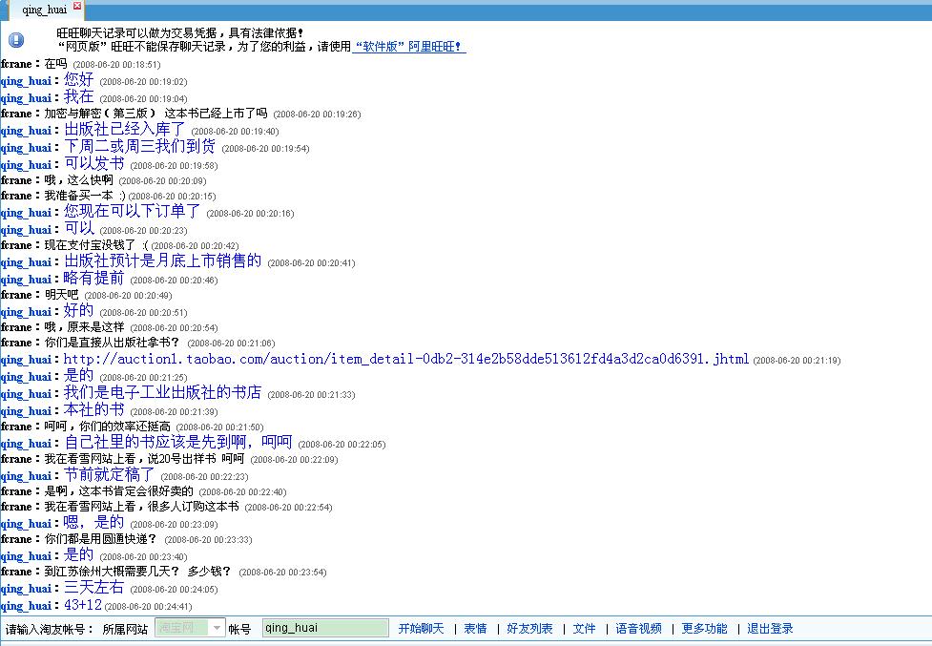The image size is (932, 646).
Task: Click the timestamp 2008-06-20 00:24:41
Action: (x=148, y=607)
